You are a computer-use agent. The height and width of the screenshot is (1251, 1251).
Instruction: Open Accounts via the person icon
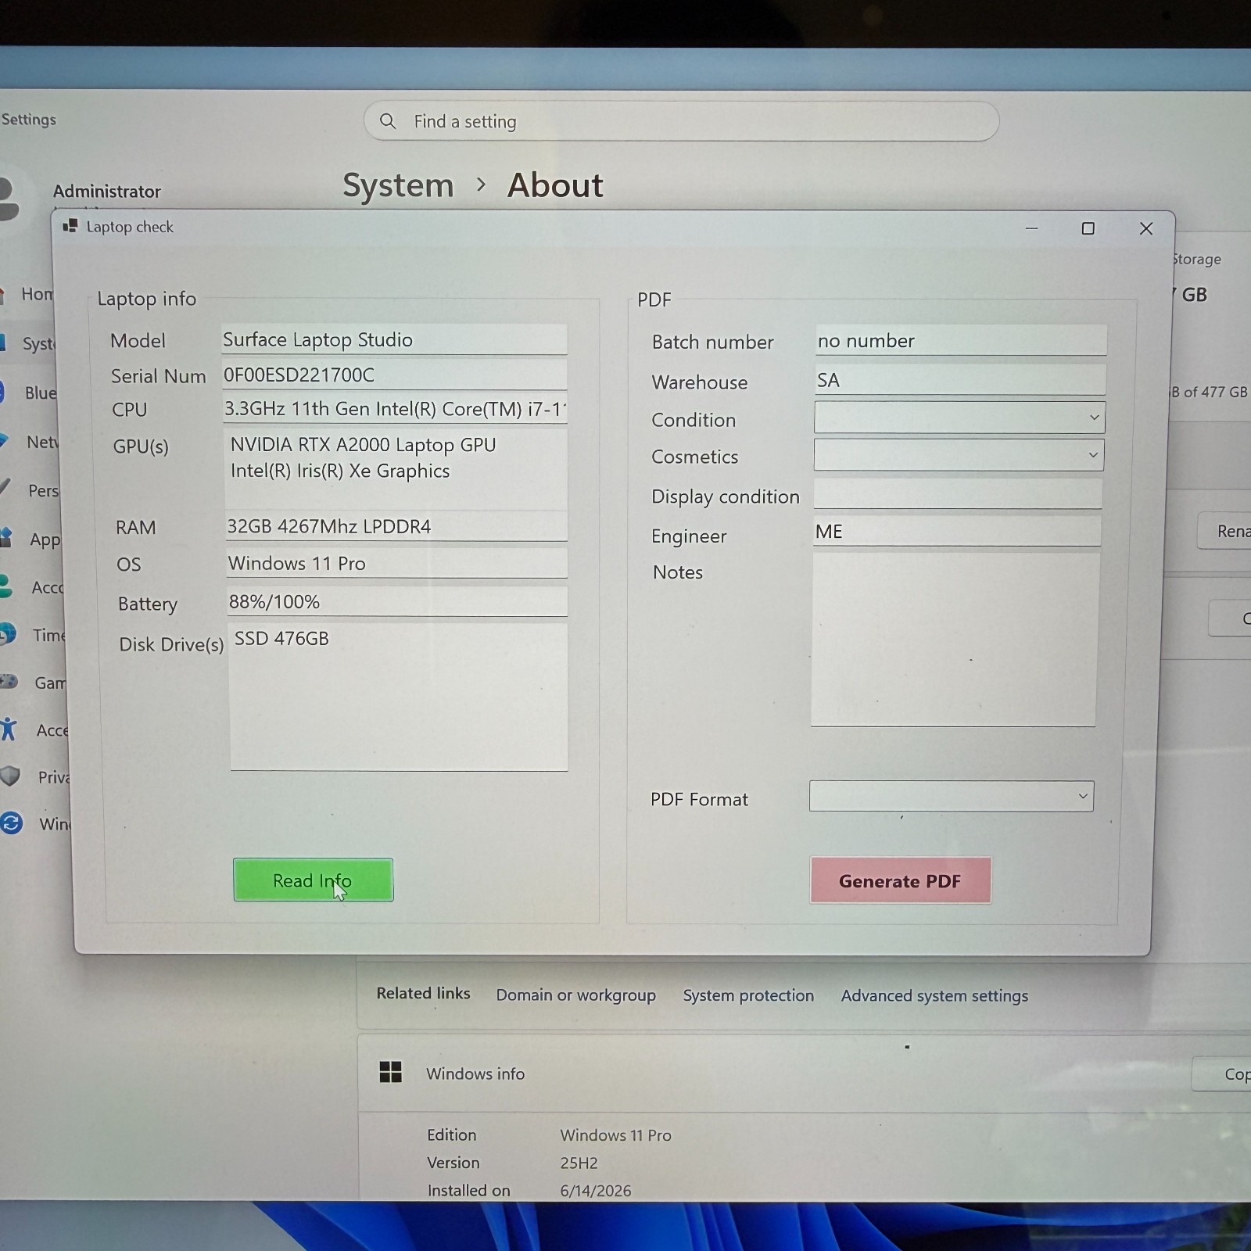coord(6,586)
